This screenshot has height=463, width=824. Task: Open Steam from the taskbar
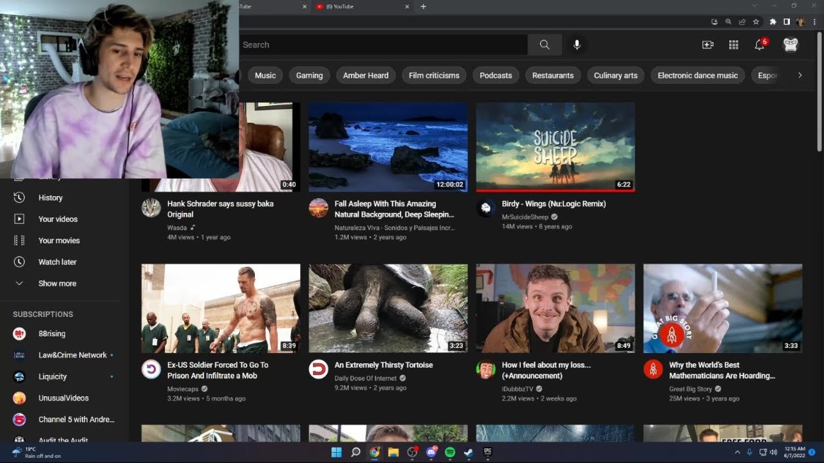coord(469,452)
